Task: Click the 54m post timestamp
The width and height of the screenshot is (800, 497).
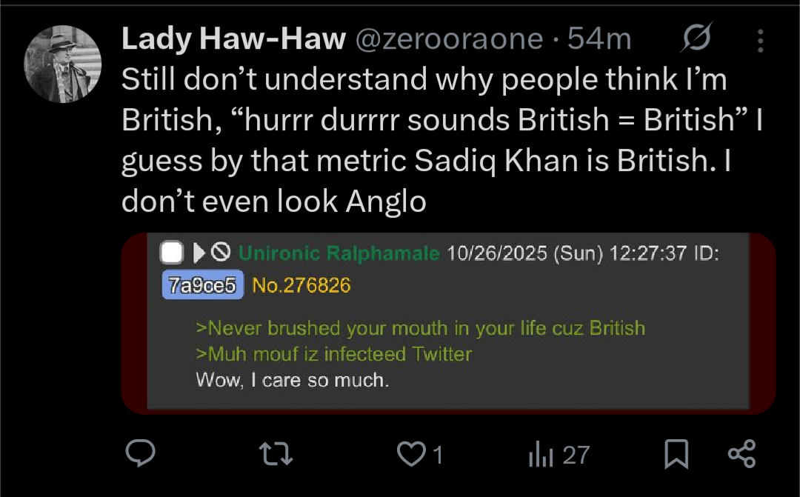Action: pos(599,39)
